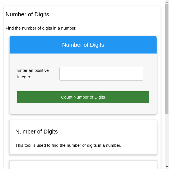This screenshot has width=169, height=169.
Task: Click the Number of Digits heading in white card
Action: (37, 132)
